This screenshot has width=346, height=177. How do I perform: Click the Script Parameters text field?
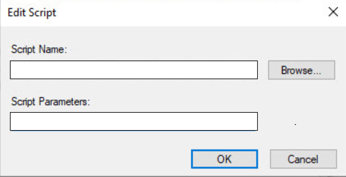134,121
